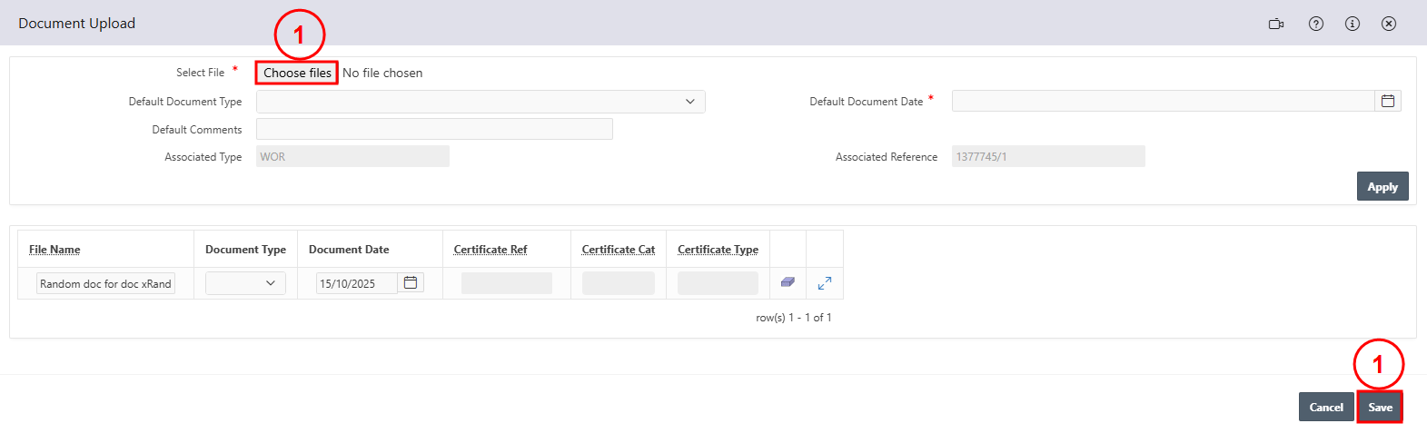
Task: Click the Save button
Action: [x=1380, y=407]
